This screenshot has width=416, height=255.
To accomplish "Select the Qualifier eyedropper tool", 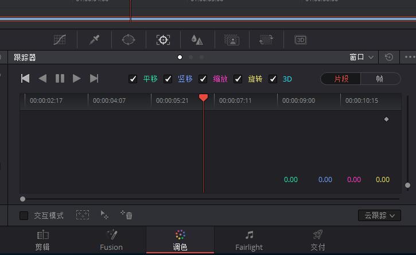I will click(x=94, y=40).
